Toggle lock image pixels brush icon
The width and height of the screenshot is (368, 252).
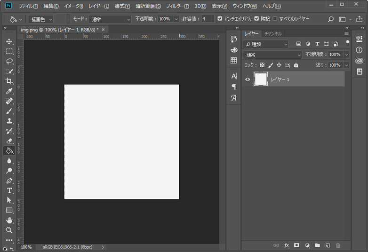click(271, 65)
